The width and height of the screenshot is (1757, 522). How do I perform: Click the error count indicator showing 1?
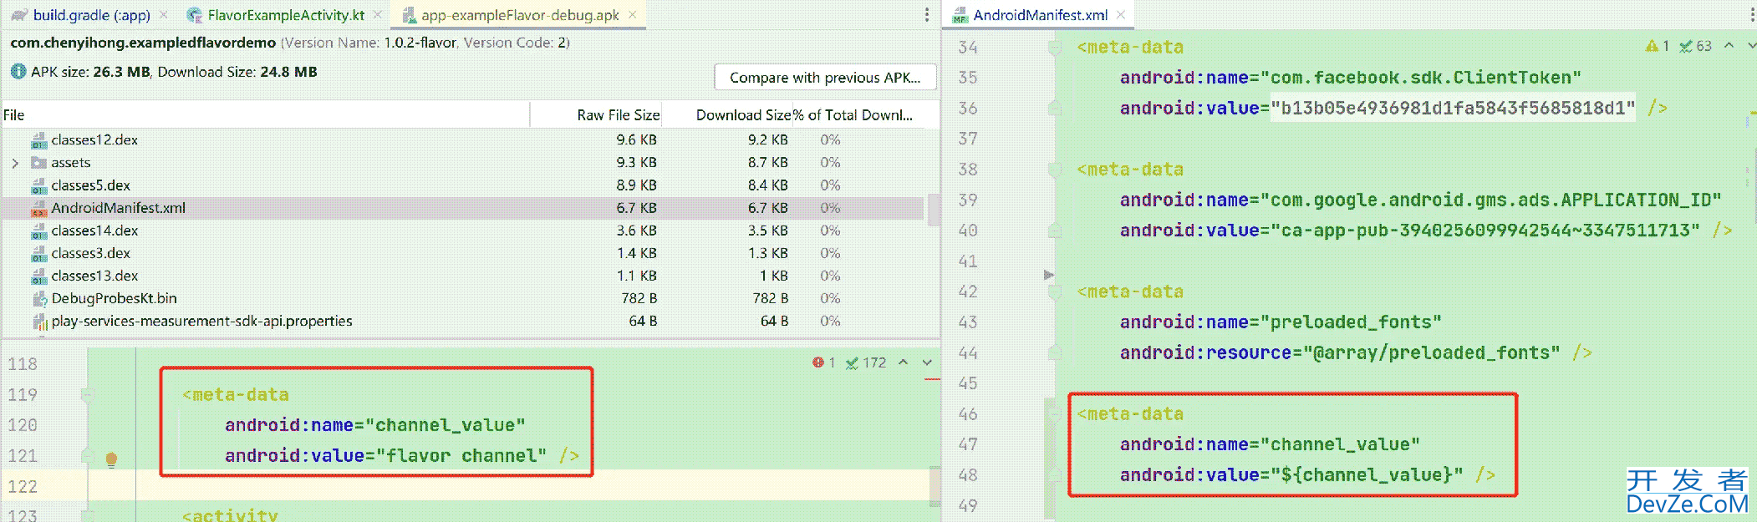pyautogui.click(x=823, y=362)
